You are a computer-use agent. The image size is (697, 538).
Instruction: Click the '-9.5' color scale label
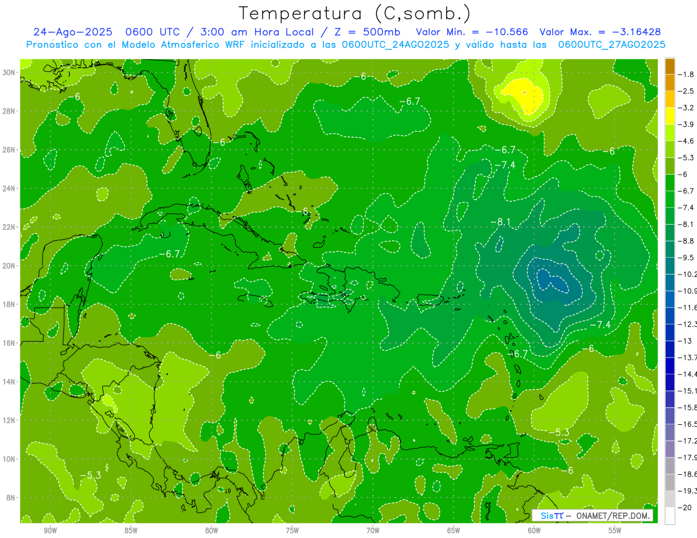tap(686, 257)
